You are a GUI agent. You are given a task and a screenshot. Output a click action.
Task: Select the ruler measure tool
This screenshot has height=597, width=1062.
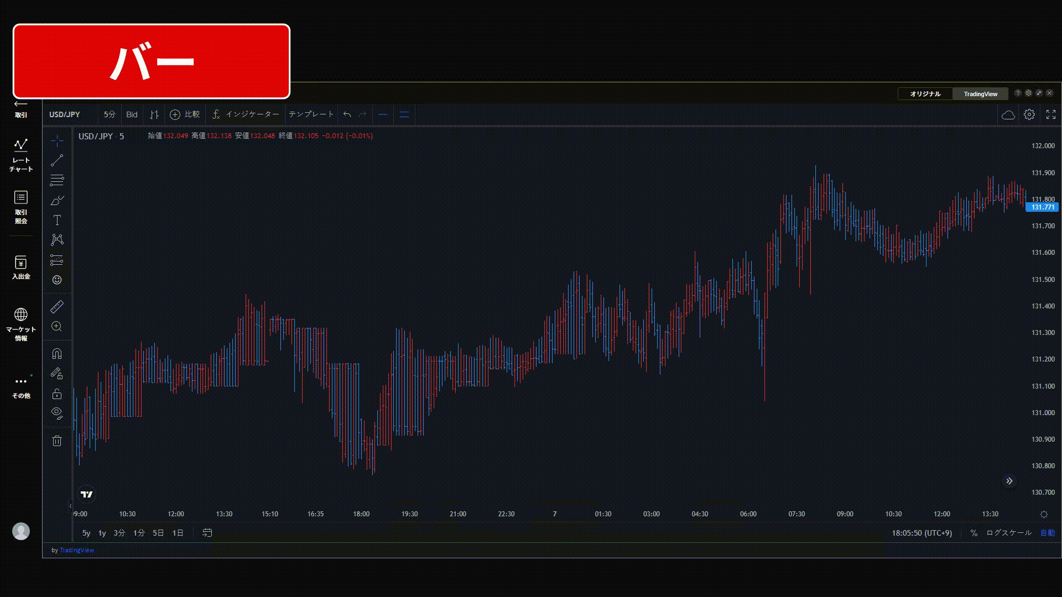57,306
